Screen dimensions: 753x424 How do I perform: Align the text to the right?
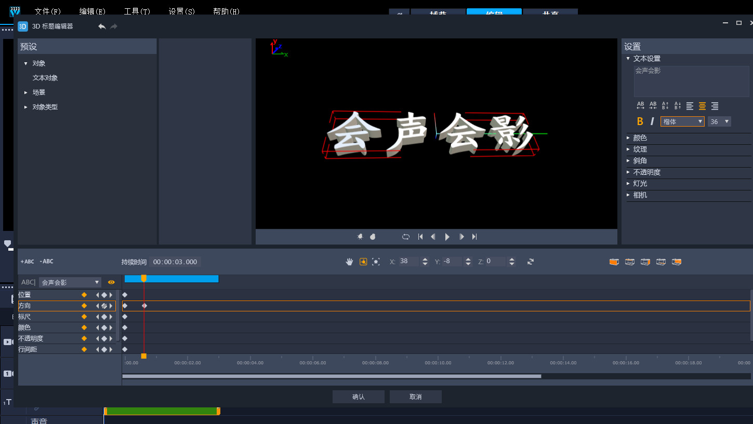(x=715, y=106)
